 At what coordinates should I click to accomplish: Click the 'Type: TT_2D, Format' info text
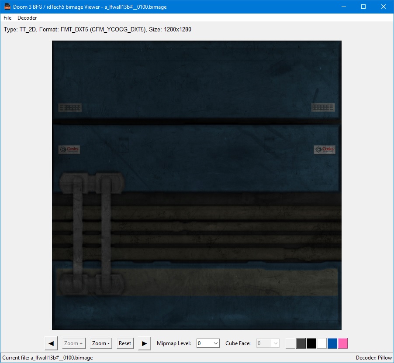pyautogui.click(x=97, y=30)
